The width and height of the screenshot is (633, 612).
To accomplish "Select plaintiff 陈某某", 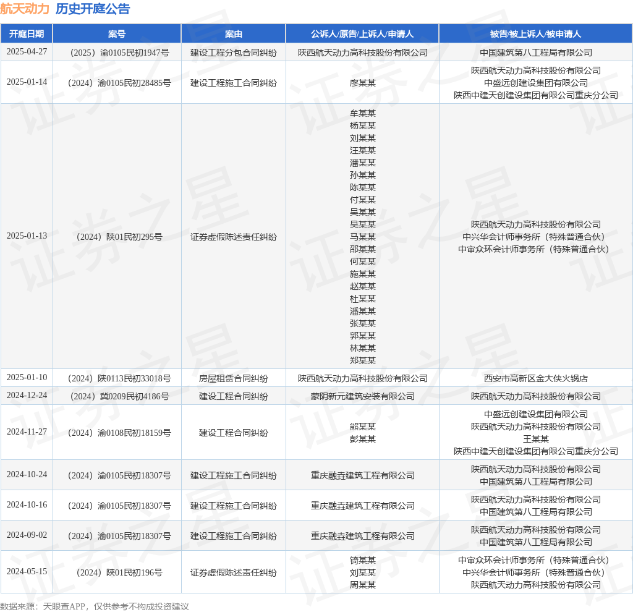I will click(x=362, y=187).
